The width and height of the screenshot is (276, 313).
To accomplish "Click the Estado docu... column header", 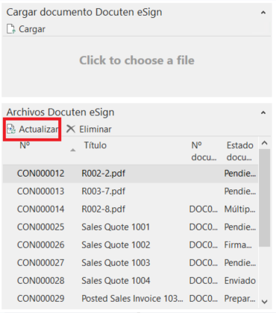I will pyautogui.click(x=239, y=151).
